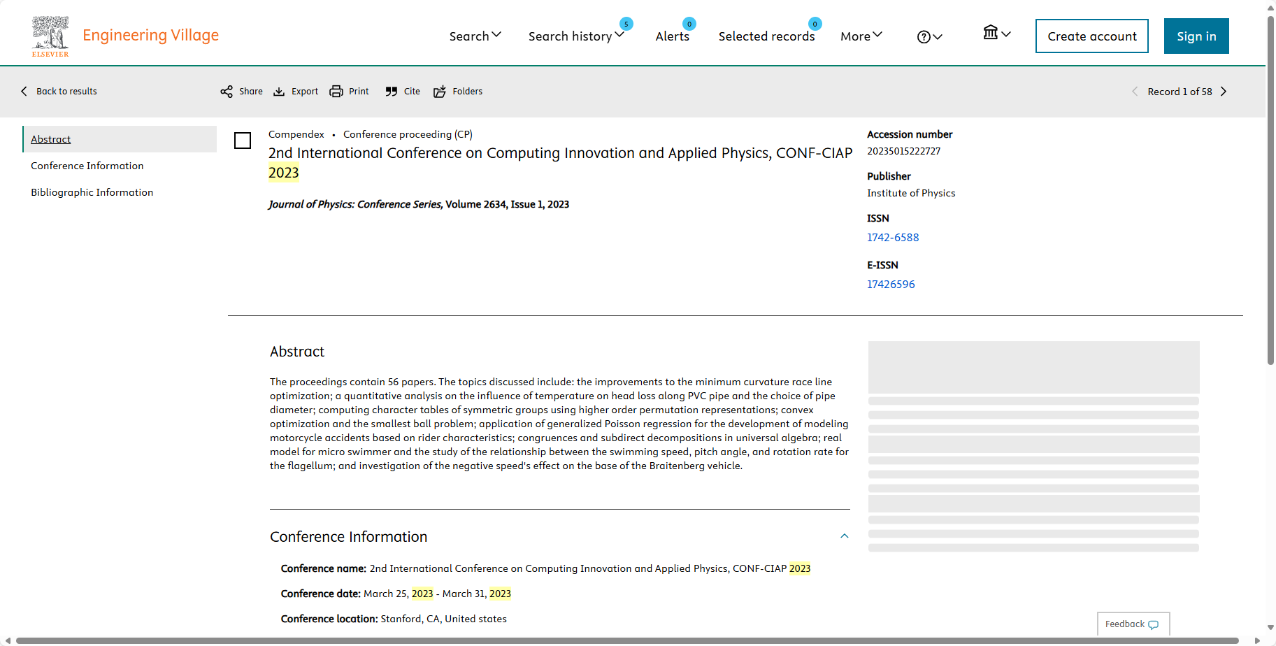Select Bibliographic Information in the sidebar
The width and height of the screenshot is (1276, 646).
point(92,192)
